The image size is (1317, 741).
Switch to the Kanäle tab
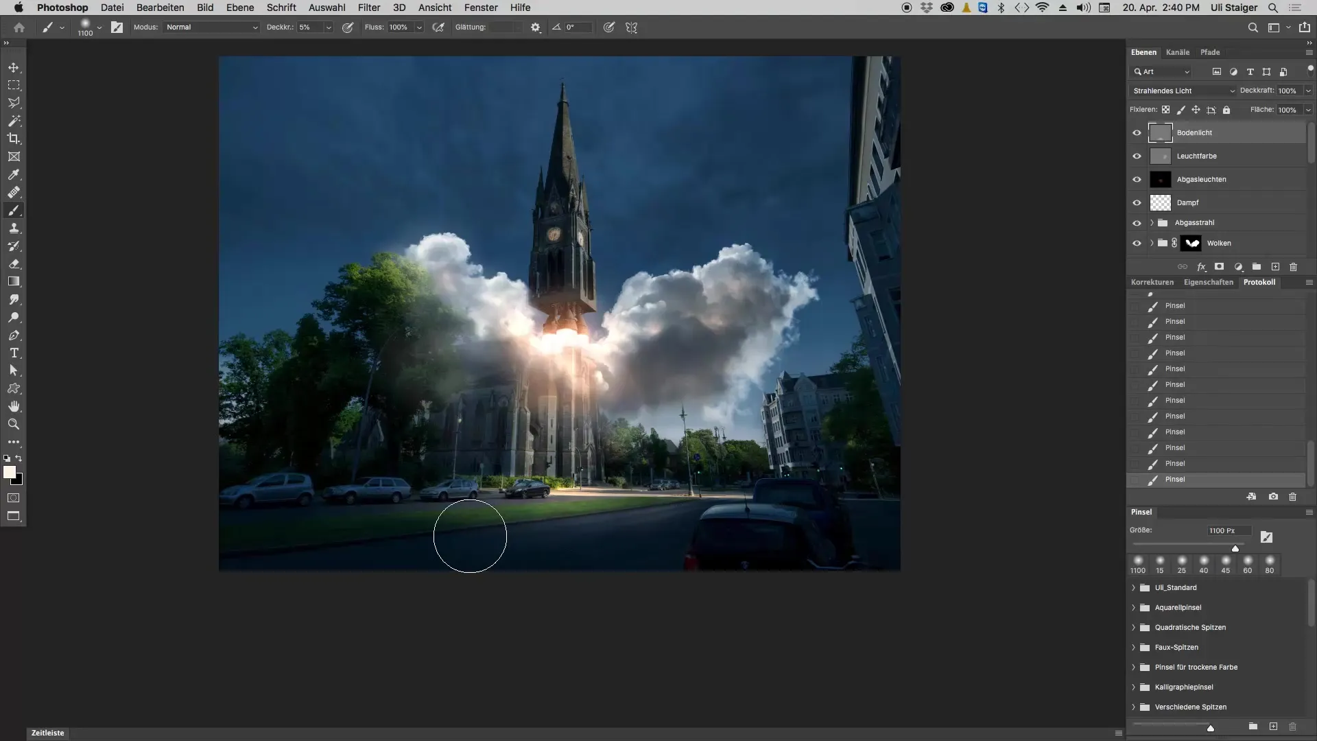(x=1178, y=52)
